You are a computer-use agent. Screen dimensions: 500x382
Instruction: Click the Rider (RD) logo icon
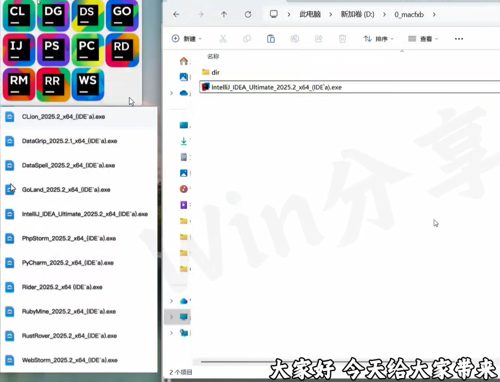pos(122,50)
